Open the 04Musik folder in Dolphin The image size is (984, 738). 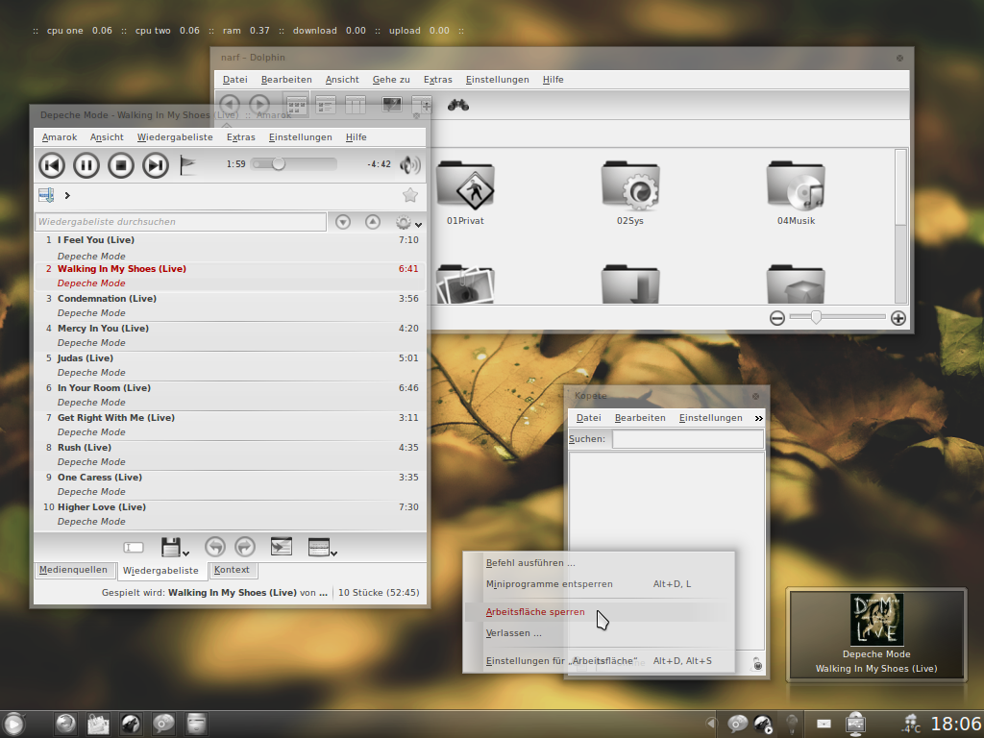tap(796, 192)
